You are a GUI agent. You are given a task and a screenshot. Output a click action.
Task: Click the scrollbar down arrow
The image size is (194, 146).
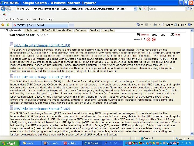pos(192,134)
